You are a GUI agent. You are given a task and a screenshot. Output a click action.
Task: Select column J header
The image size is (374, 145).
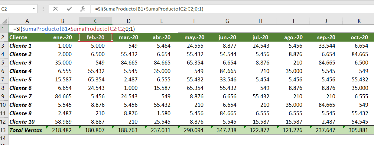[x=326, y=21]
